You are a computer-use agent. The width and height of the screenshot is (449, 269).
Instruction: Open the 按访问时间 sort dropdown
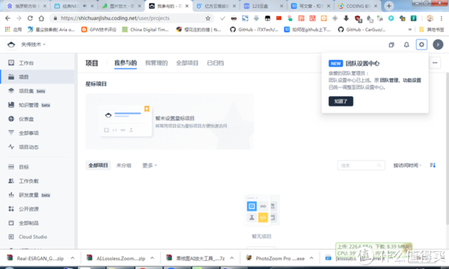(407, 165)
